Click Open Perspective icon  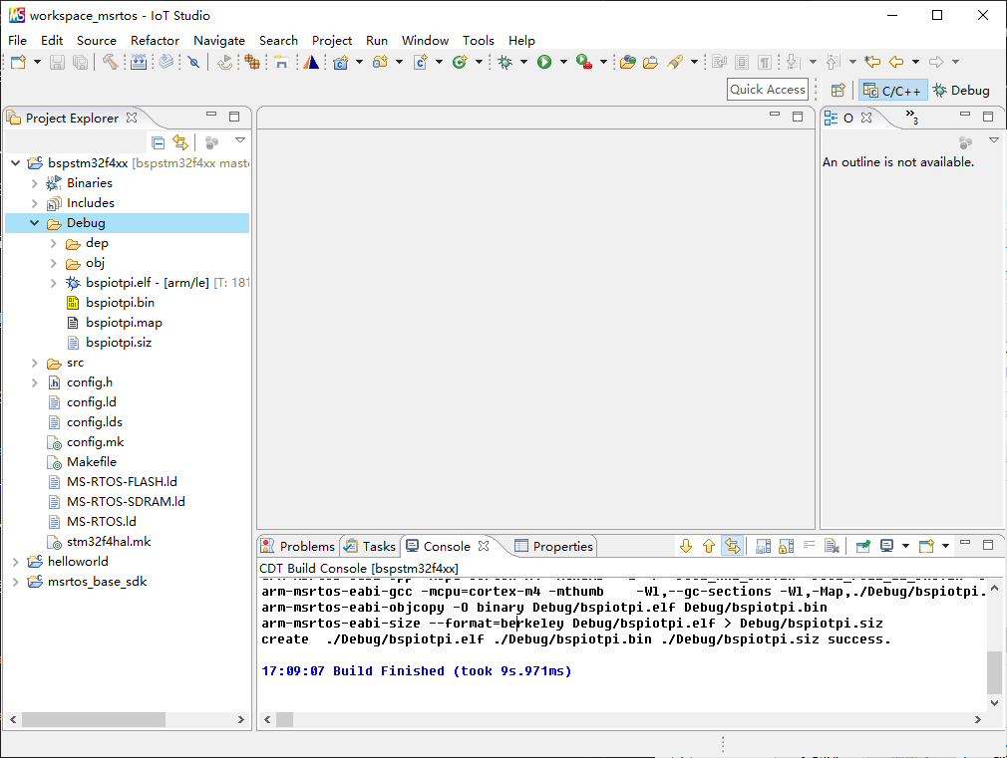839,90
